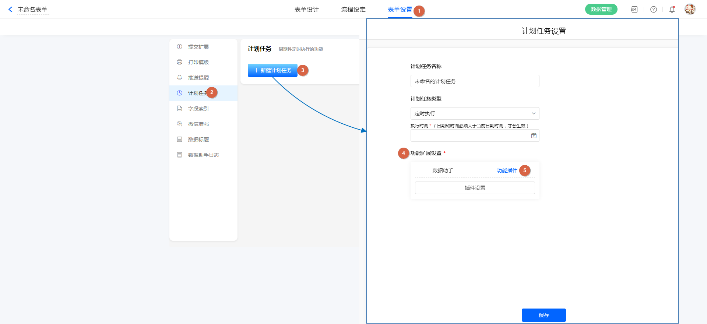
Task: Switch to the 流程设定 tab
Action: [353, 10]
